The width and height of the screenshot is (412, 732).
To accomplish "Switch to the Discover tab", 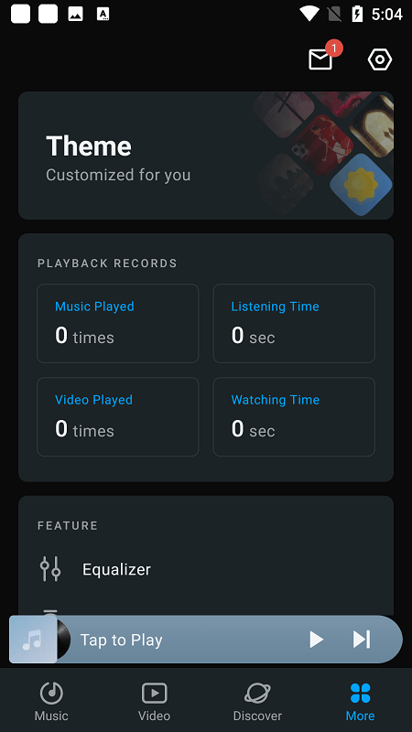I will pos(257,700).
